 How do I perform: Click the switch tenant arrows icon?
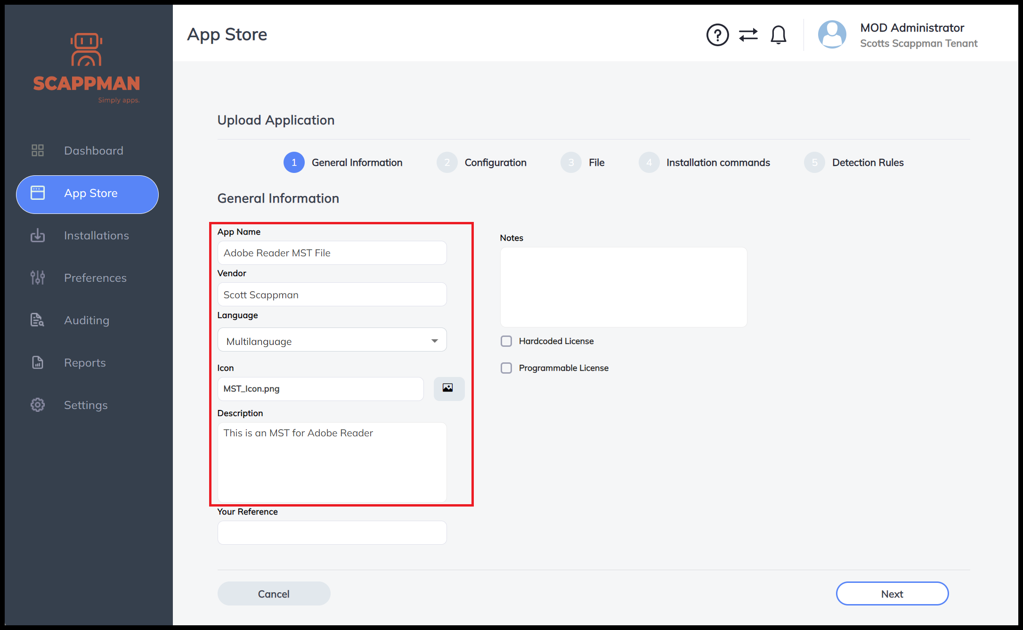[748, 35]
